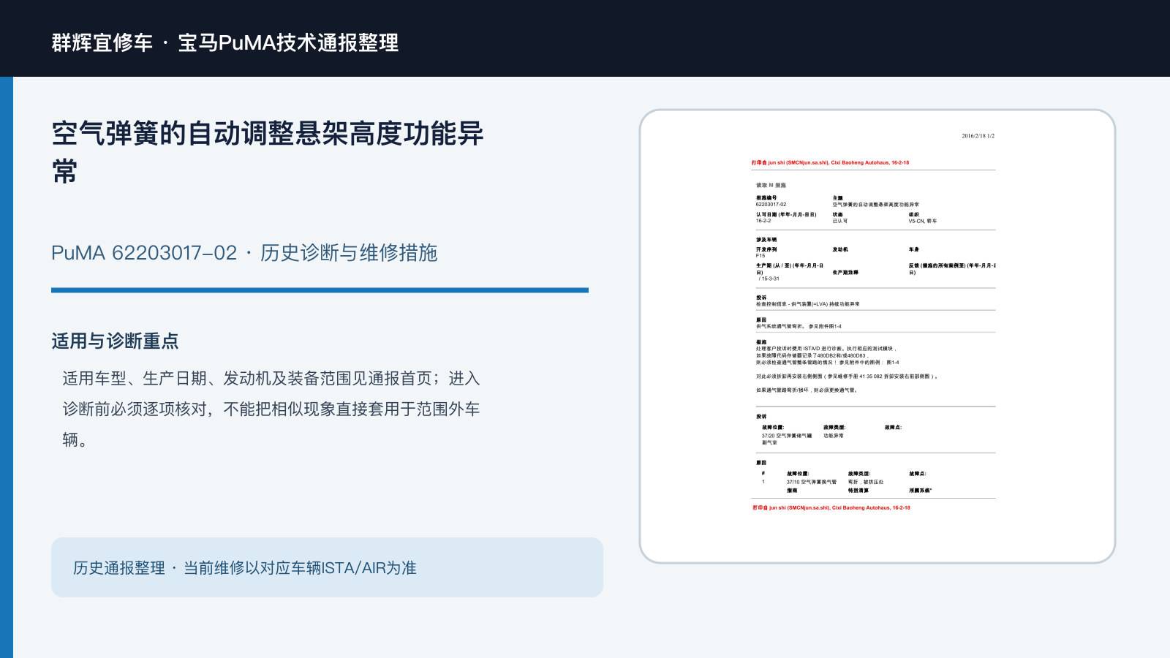Open the scanned PuMA document thumbnail

coord(877,336)
